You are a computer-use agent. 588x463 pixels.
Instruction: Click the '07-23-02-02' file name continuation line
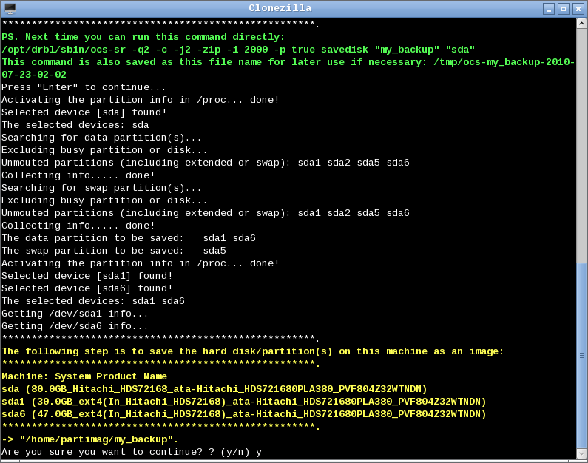click(x=34, y=75)
